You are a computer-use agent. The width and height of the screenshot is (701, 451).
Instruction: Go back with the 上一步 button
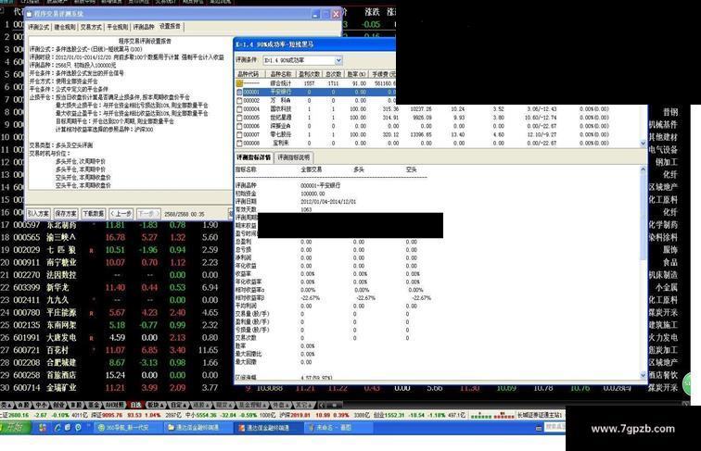pyautogui.click(x=121, y=214)
